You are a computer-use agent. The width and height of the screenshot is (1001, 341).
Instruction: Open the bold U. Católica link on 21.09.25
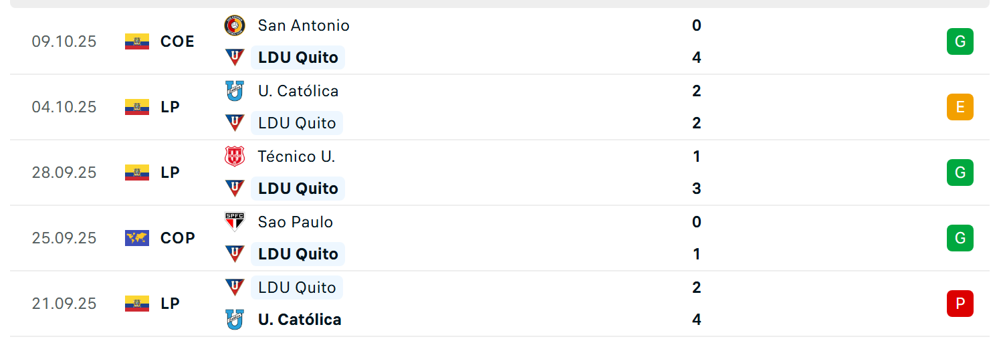(x=300, y=320)
